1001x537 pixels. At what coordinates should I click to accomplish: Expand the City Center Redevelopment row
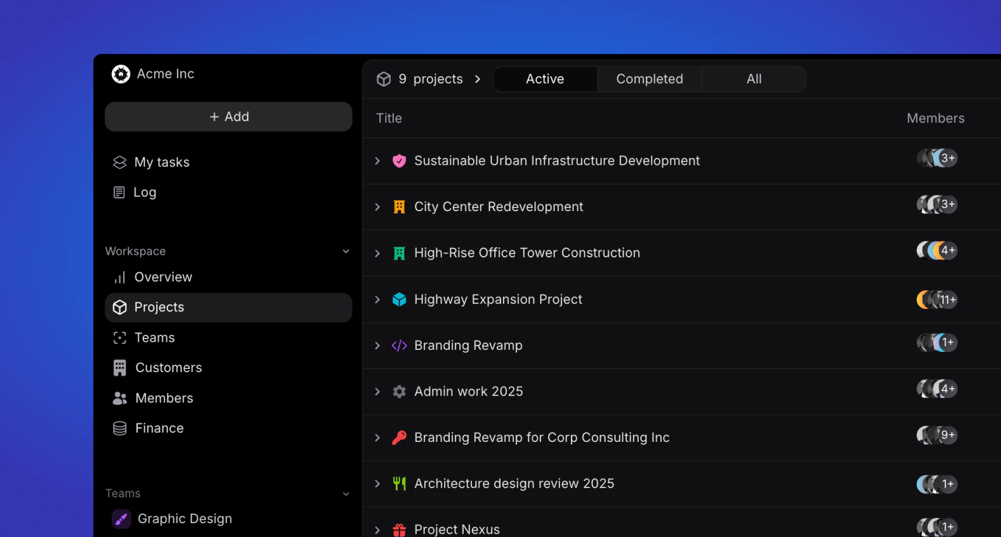pos(377,207)
